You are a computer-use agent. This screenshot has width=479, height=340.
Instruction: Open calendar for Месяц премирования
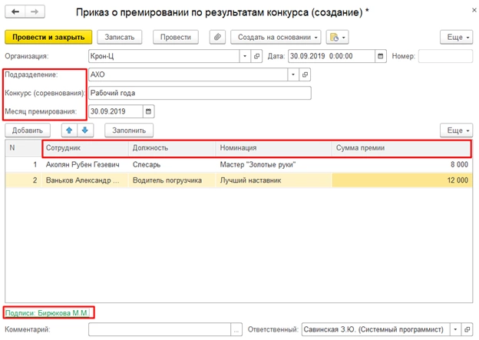pyautogui.click(x=148, y=111)
